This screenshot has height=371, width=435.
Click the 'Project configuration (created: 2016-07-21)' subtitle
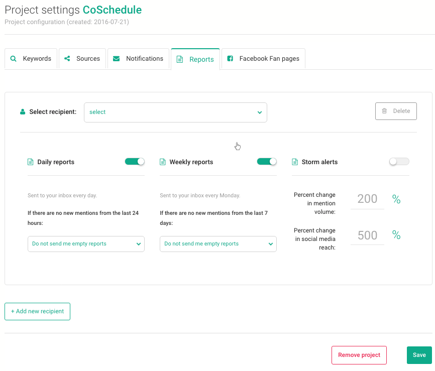pos(67,22)
